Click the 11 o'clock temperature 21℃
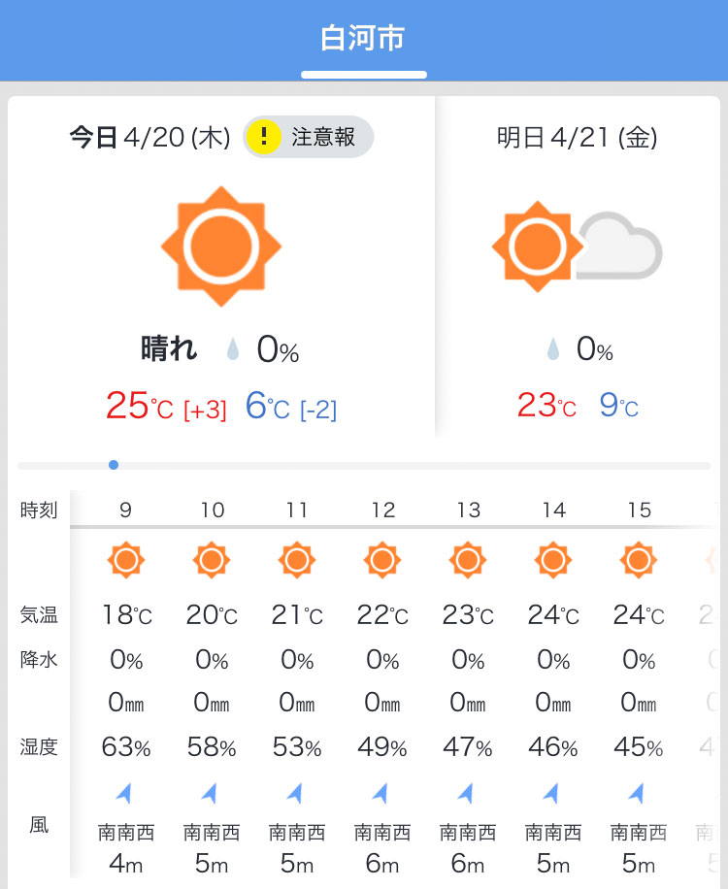This screenshot has height=889, width=728. (x=296, y=615)
